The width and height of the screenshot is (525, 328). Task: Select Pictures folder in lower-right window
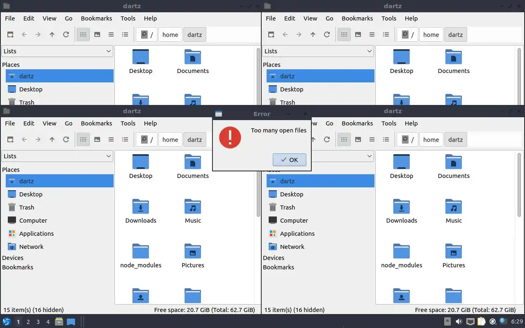[454, 256]
